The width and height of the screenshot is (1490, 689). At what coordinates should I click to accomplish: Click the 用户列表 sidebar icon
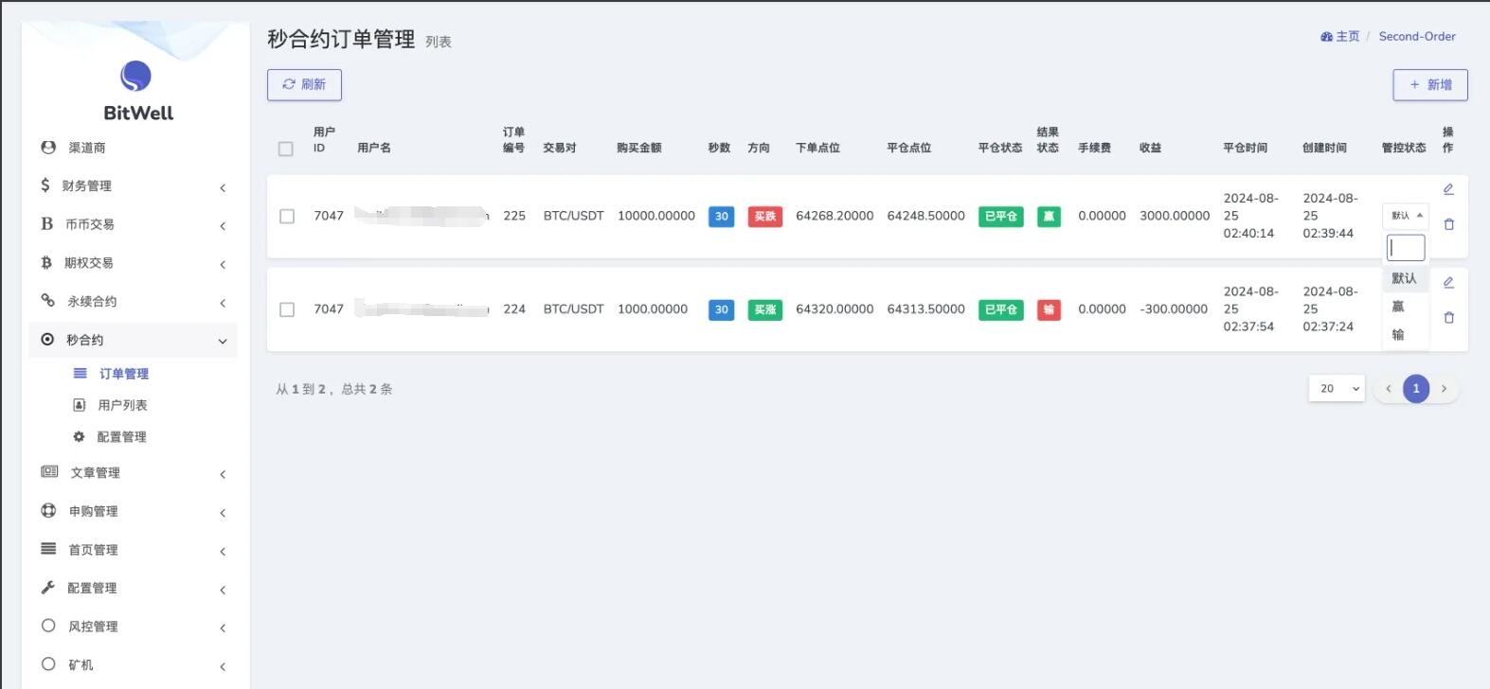80,405
